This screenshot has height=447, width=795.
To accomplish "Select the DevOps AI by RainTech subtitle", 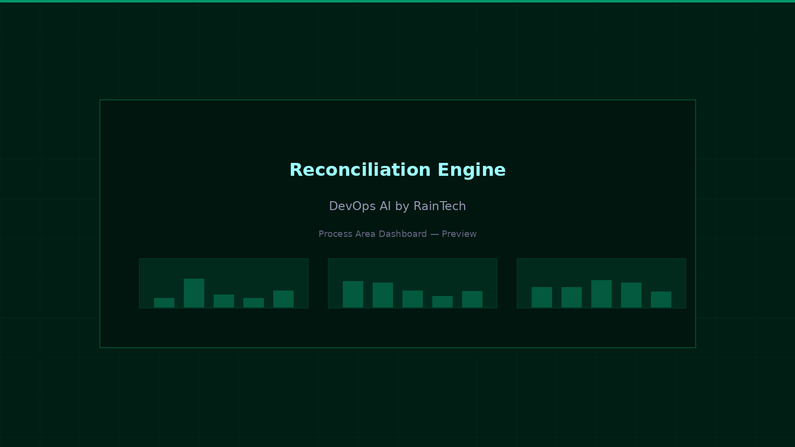I will pos(397,206).
